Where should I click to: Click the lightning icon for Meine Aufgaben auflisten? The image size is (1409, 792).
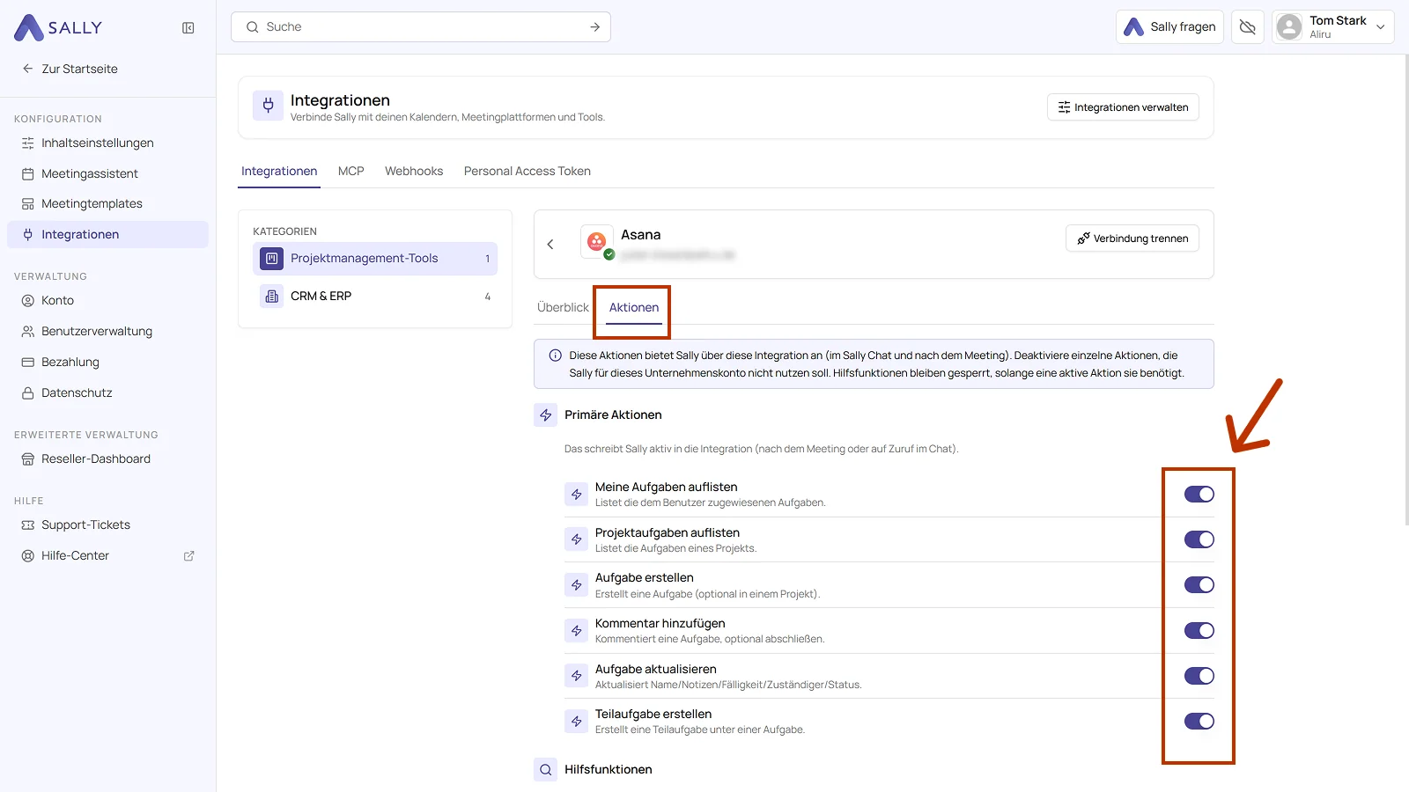point(577,495)
